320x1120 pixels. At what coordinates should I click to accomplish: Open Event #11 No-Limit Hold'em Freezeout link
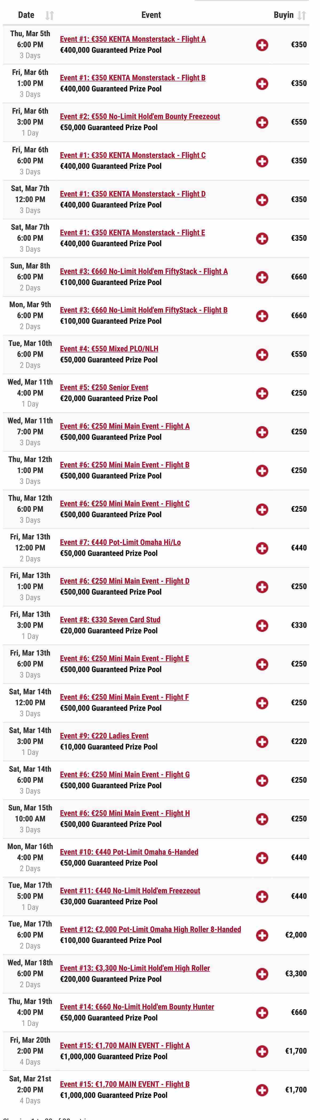coord(130,890)
